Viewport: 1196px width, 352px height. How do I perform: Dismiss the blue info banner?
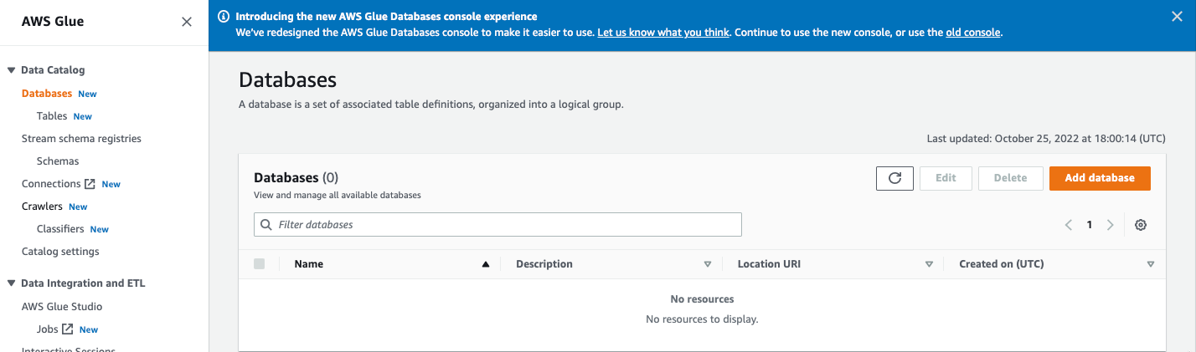coord(1177,17)
